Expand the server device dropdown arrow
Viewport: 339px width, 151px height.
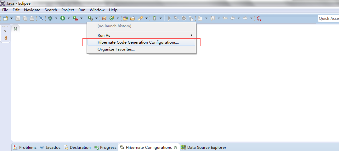click(161, 18)
